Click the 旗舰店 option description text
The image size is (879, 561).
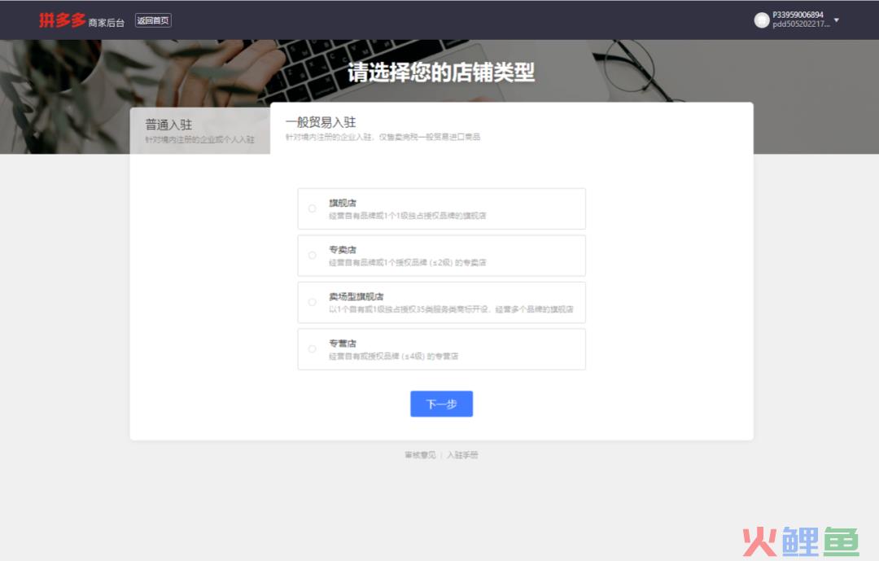coord(407,216)
